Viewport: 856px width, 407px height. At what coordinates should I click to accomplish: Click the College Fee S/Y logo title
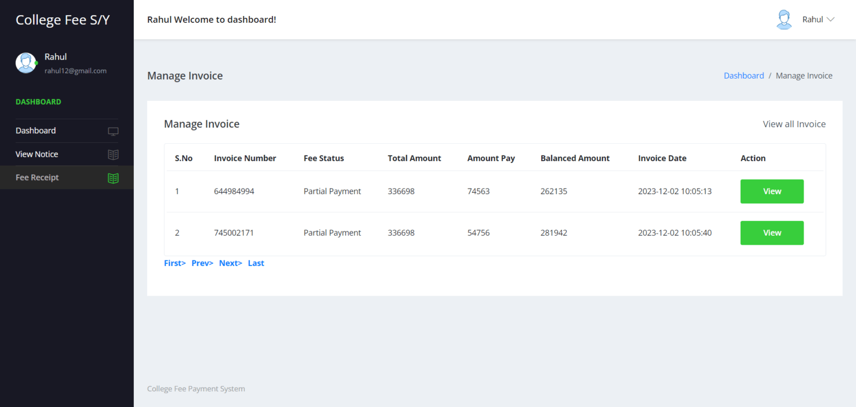(x=62, y=20)
